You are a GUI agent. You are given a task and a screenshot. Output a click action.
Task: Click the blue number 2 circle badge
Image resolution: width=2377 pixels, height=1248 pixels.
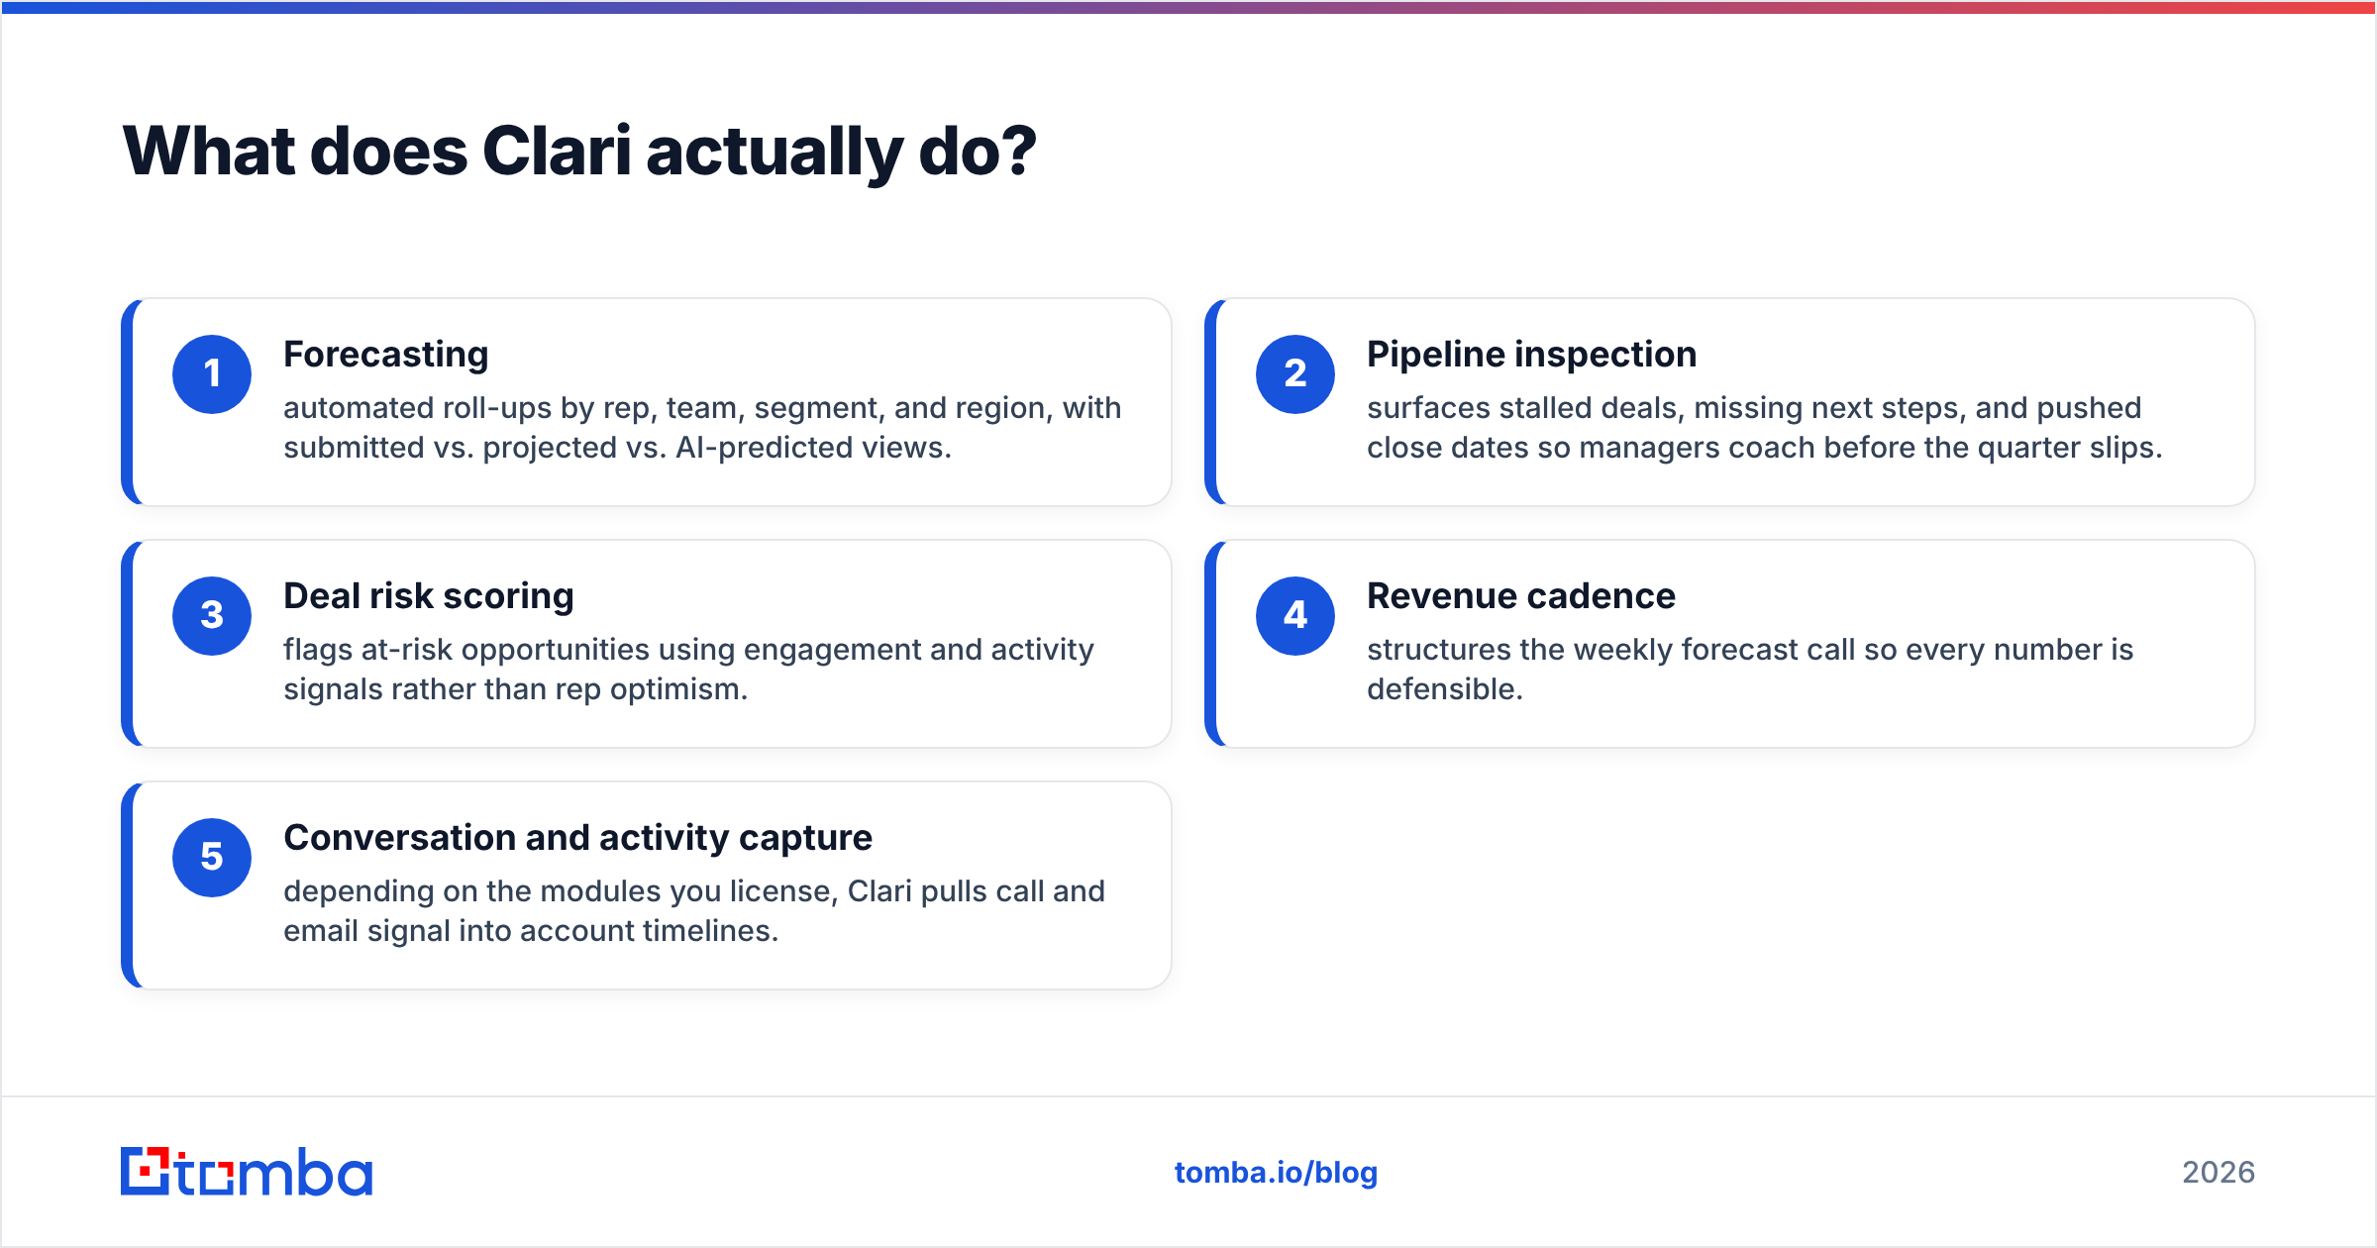(1295, 374)
